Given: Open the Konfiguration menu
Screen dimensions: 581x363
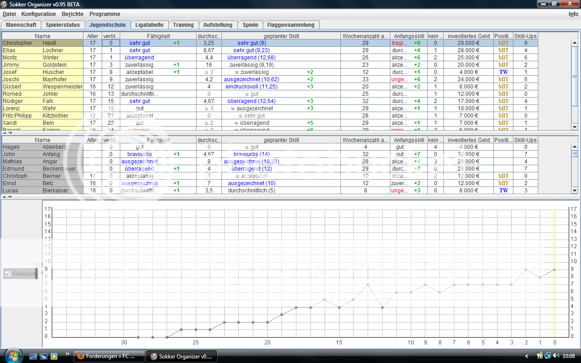Looking at the screenshot, I should (39, 14).
